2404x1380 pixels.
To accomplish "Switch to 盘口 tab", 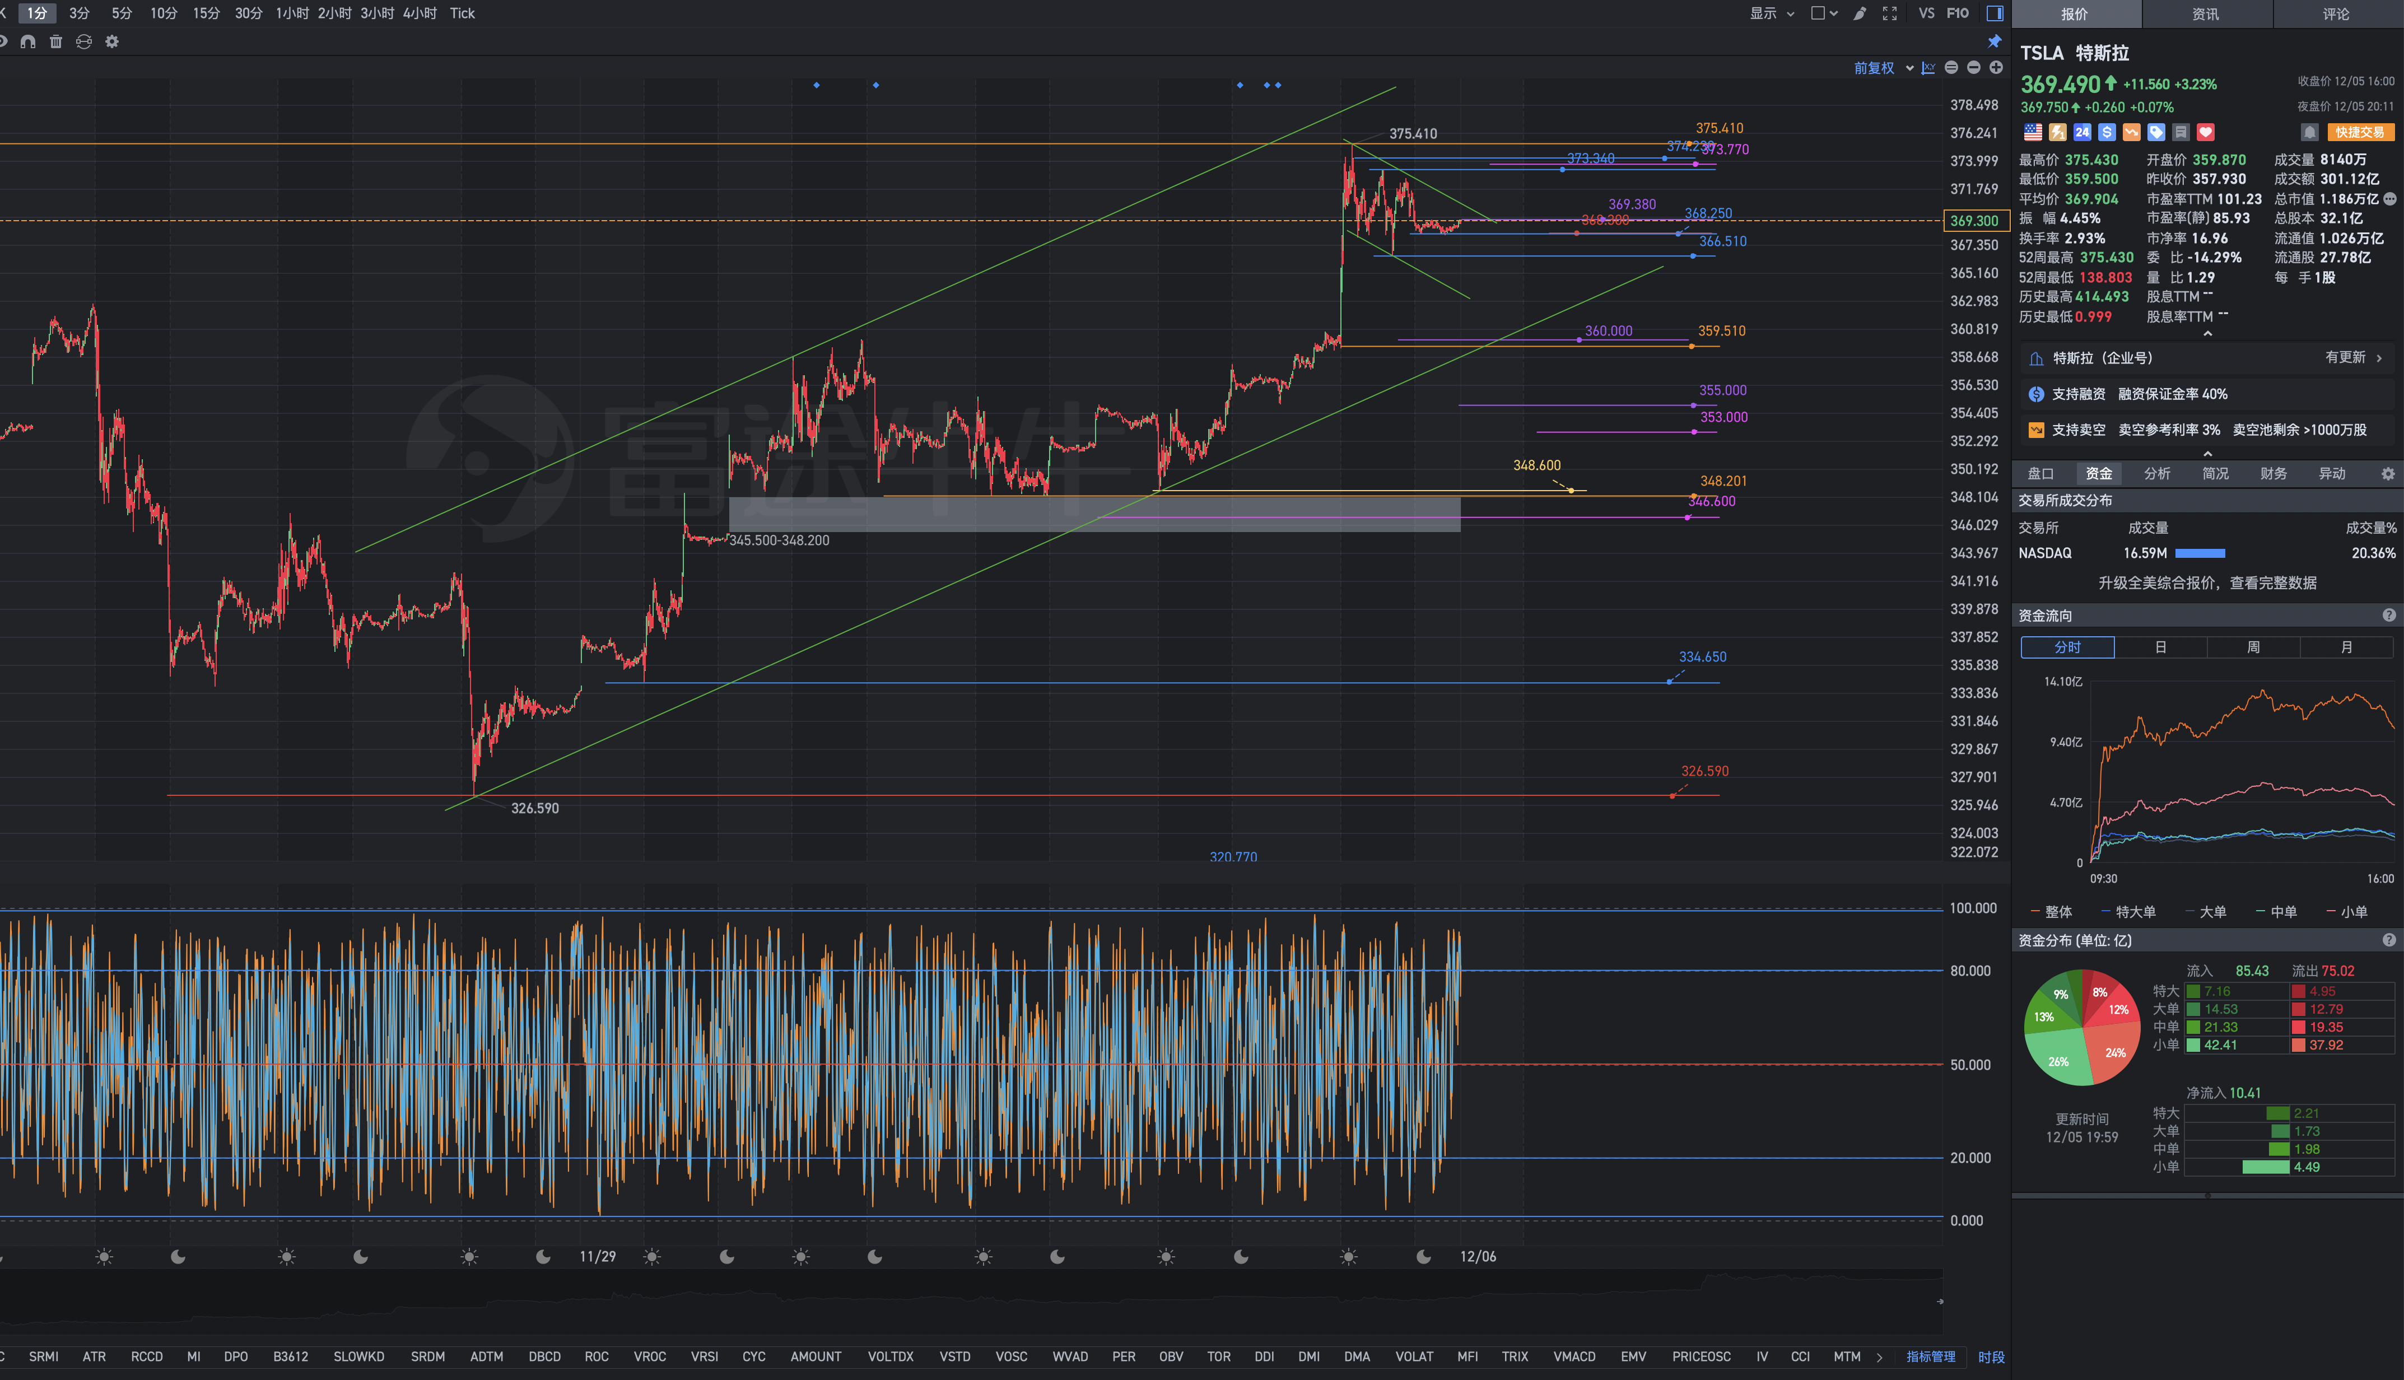I will coord(2040,474).
